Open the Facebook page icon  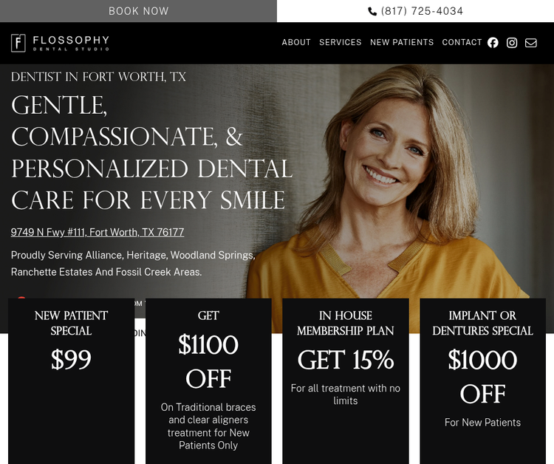click(493, 43)
